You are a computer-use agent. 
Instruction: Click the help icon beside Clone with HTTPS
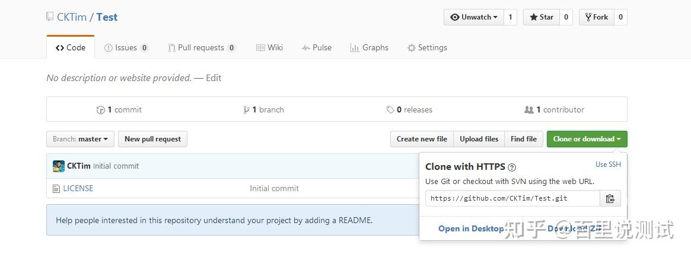(512, 167)
